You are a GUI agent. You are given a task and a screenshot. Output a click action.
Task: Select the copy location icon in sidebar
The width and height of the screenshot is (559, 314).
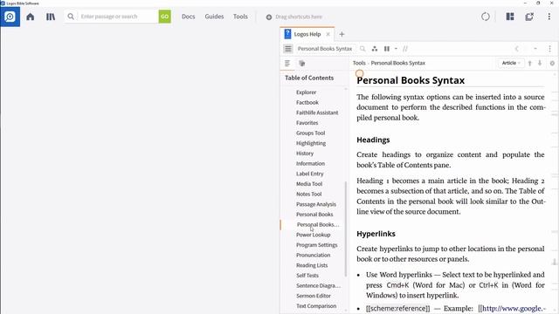point(302,64)
